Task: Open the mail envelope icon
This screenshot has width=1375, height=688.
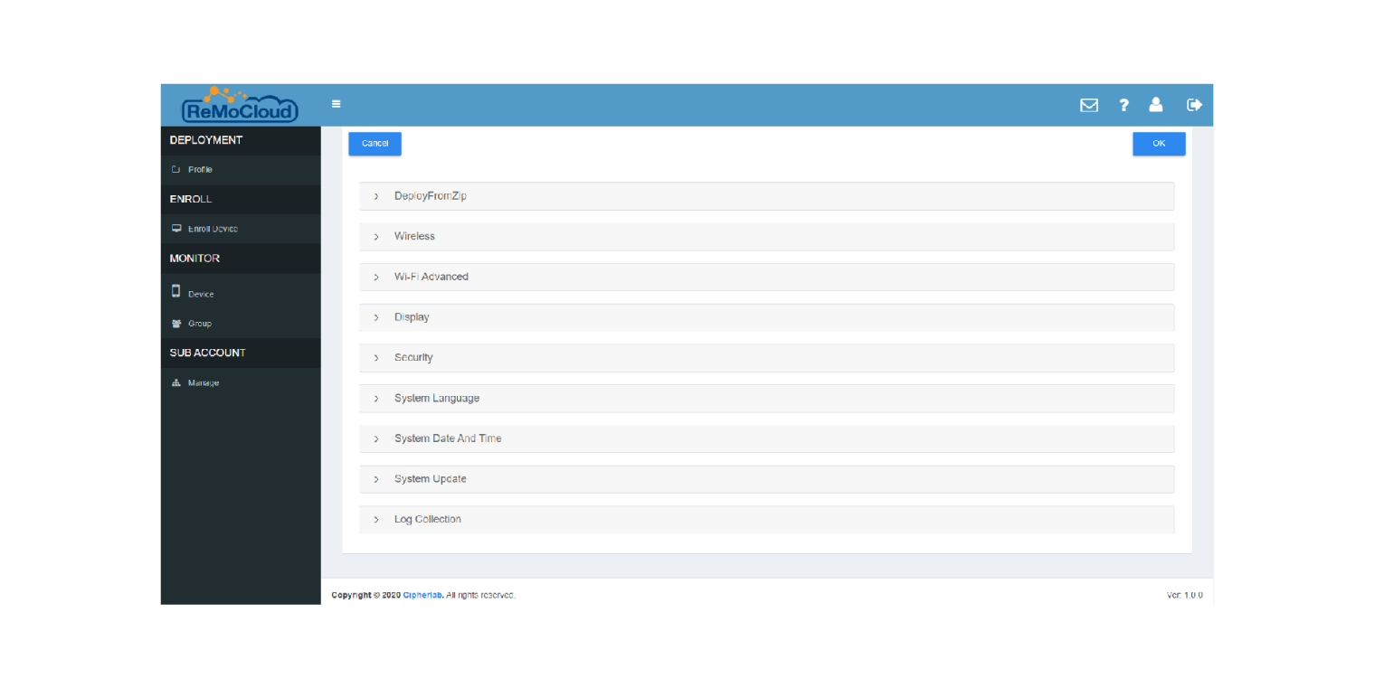Action: (1089, 105)
